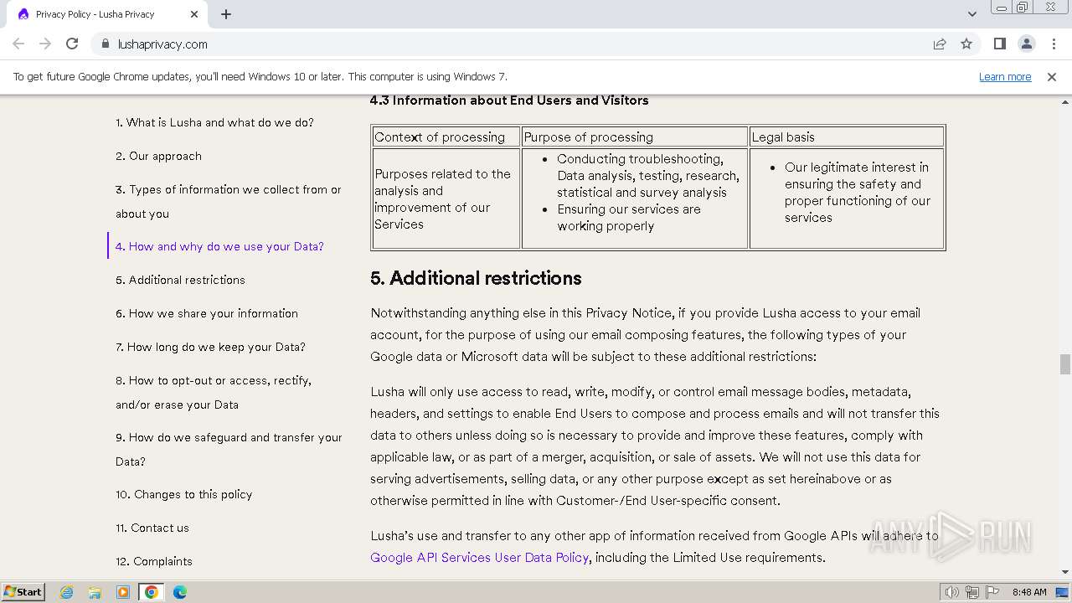Launch Internet Explorer from the taskbar

tap(67, 592)
